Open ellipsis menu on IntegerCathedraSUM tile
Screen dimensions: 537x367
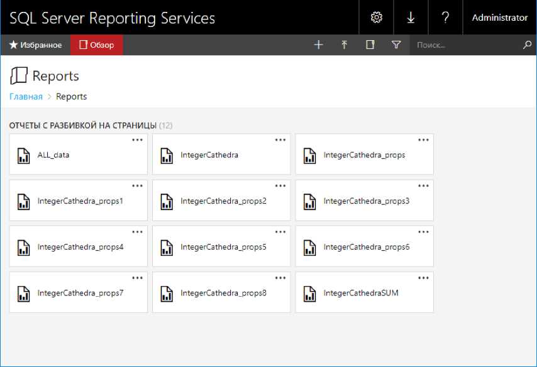423,277
